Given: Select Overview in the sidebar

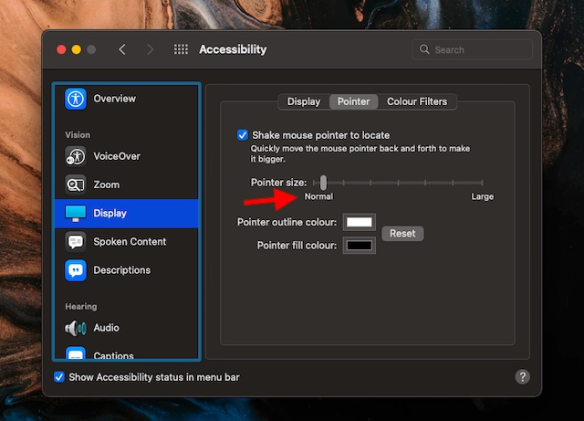Looking at the screenshot, I should pyautogui.click(x=126, y=99).
